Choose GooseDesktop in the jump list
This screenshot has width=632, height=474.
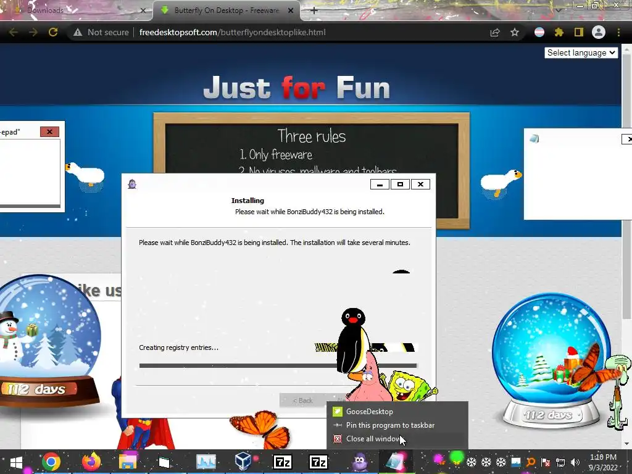[x=397, y=412]
